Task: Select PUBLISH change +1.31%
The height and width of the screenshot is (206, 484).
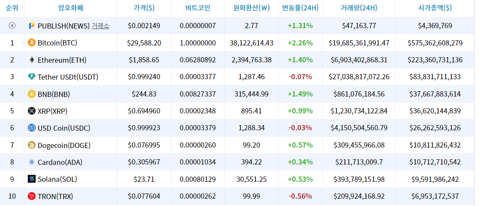Action: pyautogui.click(x=300, y=26)
